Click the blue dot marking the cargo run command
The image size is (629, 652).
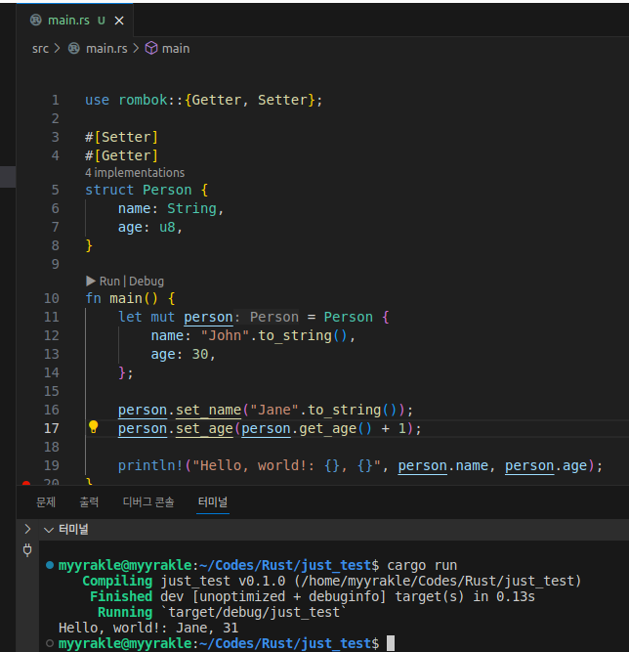[x=50, y=566]
